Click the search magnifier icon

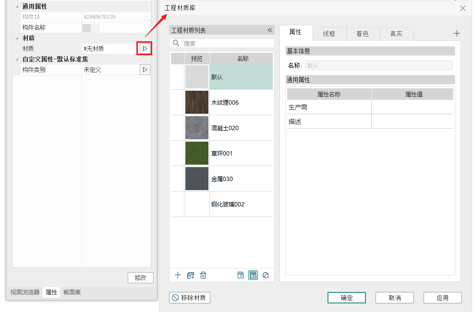pos(176,43)
